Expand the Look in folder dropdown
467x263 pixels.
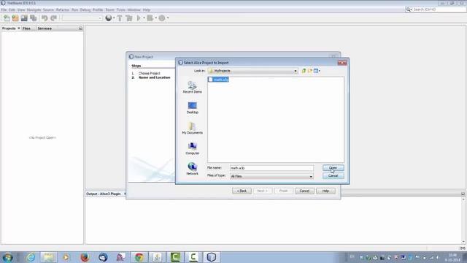tap(296, 71)
